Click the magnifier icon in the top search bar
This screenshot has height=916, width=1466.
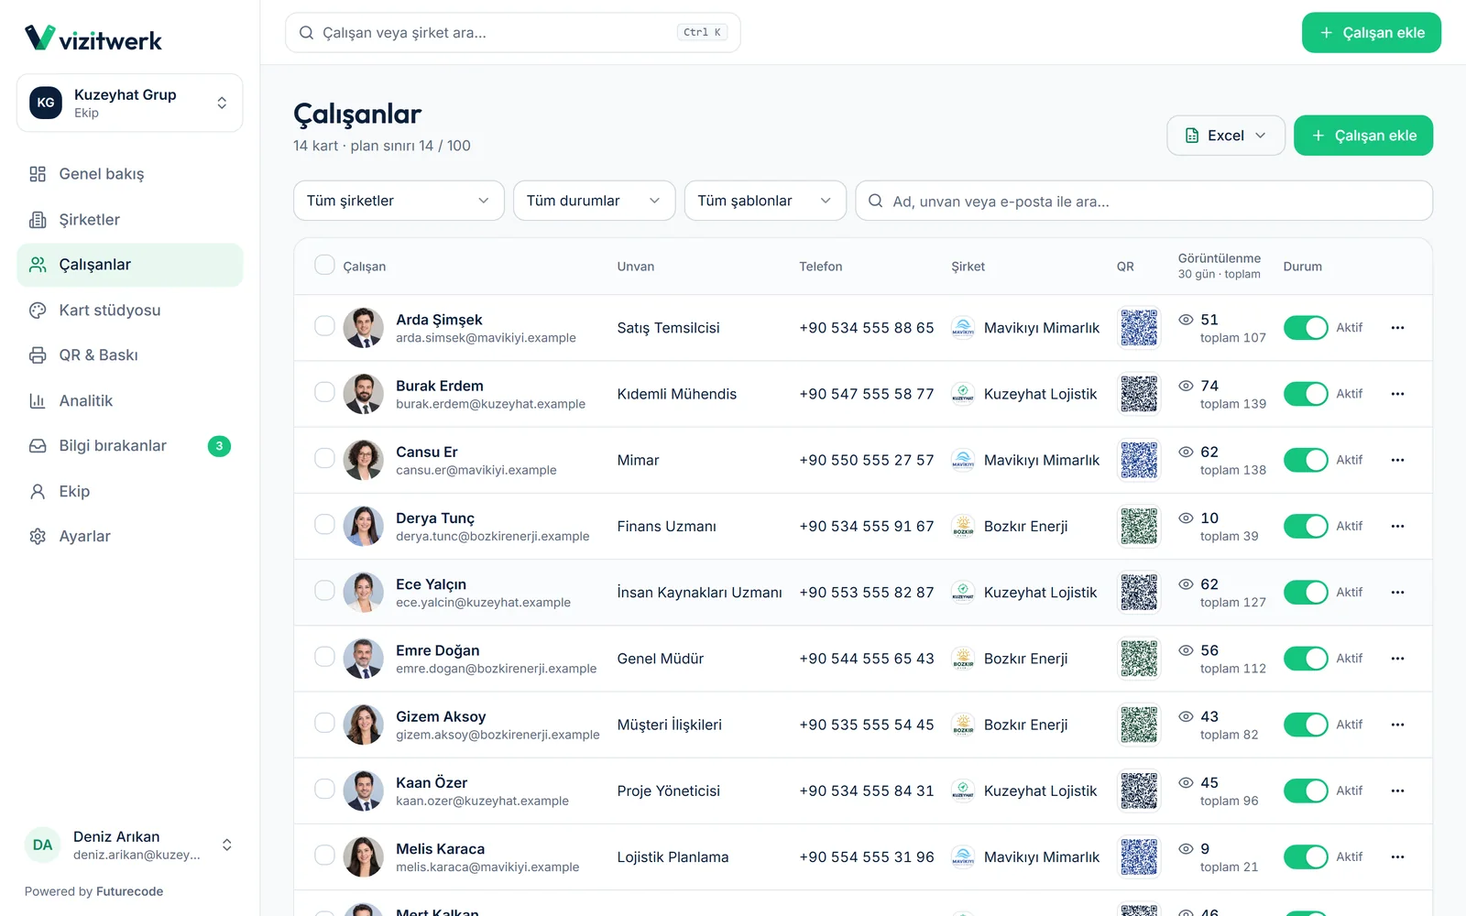tap(307, 33)
